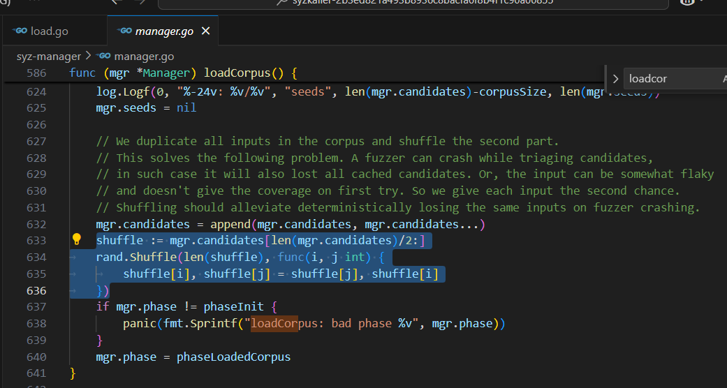Show code actions via the lightbulb icon
Image resolution: width=727 pixels, height=388 pixels.
(77, 239)
